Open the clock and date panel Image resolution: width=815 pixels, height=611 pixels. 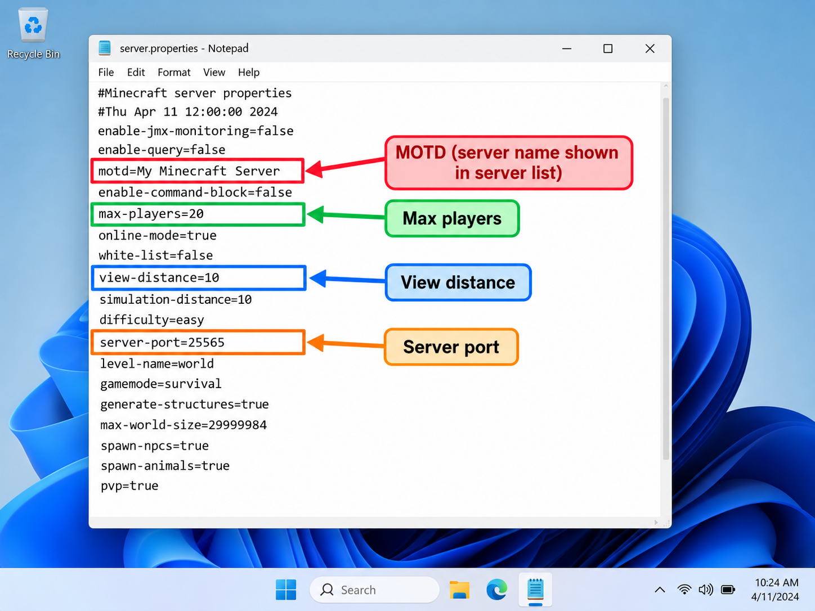(x=777, y=590)
